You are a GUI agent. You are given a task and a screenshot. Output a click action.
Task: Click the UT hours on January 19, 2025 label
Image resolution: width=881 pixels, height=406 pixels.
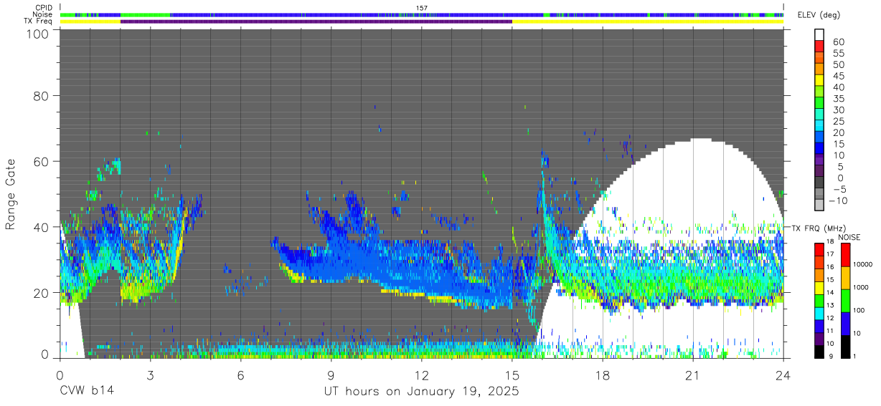click(x=423, y=391)
